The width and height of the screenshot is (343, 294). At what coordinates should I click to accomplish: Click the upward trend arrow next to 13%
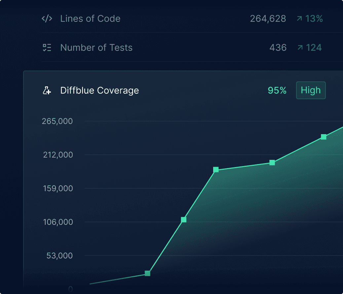click(299, 18)
